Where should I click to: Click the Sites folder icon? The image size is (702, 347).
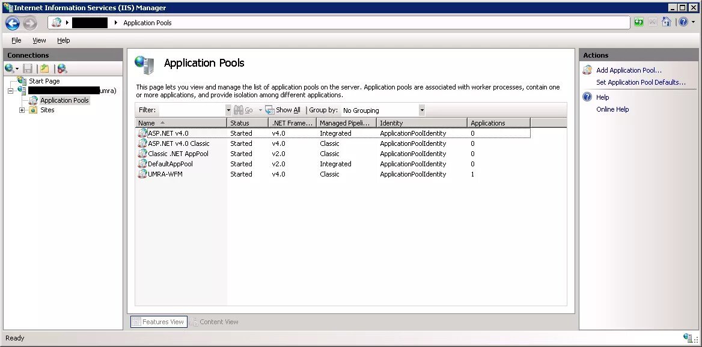[x=33, y=109]
